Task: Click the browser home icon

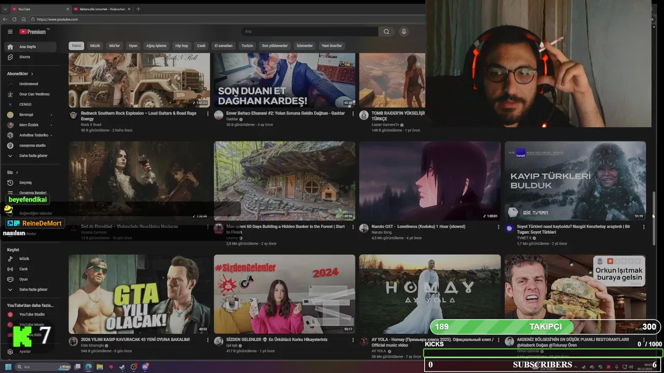Action: tap(23, 19)
